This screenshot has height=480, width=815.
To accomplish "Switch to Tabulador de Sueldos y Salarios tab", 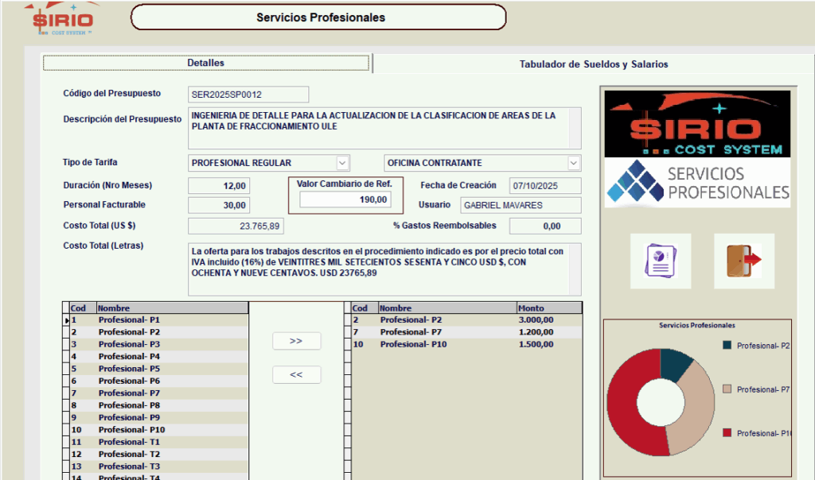I will [593, 64].
